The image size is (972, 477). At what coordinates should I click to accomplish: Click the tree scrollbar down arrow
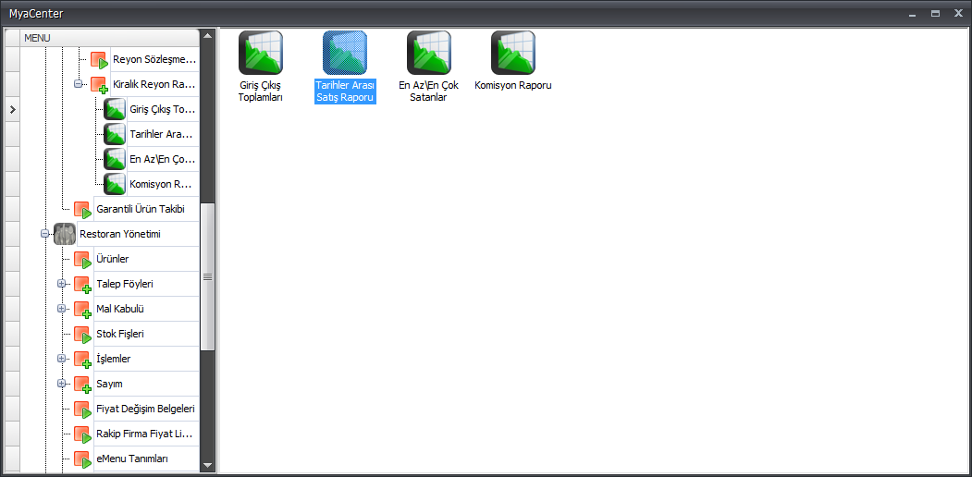pyautogui.click(x=208, y=465)
